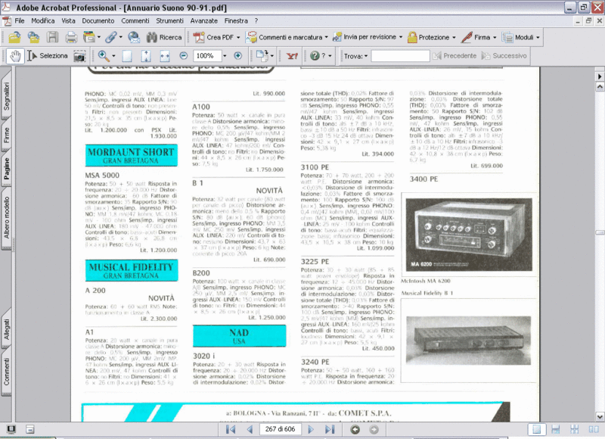This screenshot has width=605, height=439.
Task: Click the Precedente find button
Action: (455, 56)
